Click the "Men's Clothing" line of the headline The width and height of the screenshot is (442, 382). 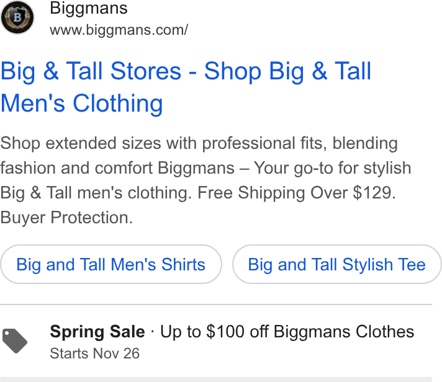pos(82,104)
